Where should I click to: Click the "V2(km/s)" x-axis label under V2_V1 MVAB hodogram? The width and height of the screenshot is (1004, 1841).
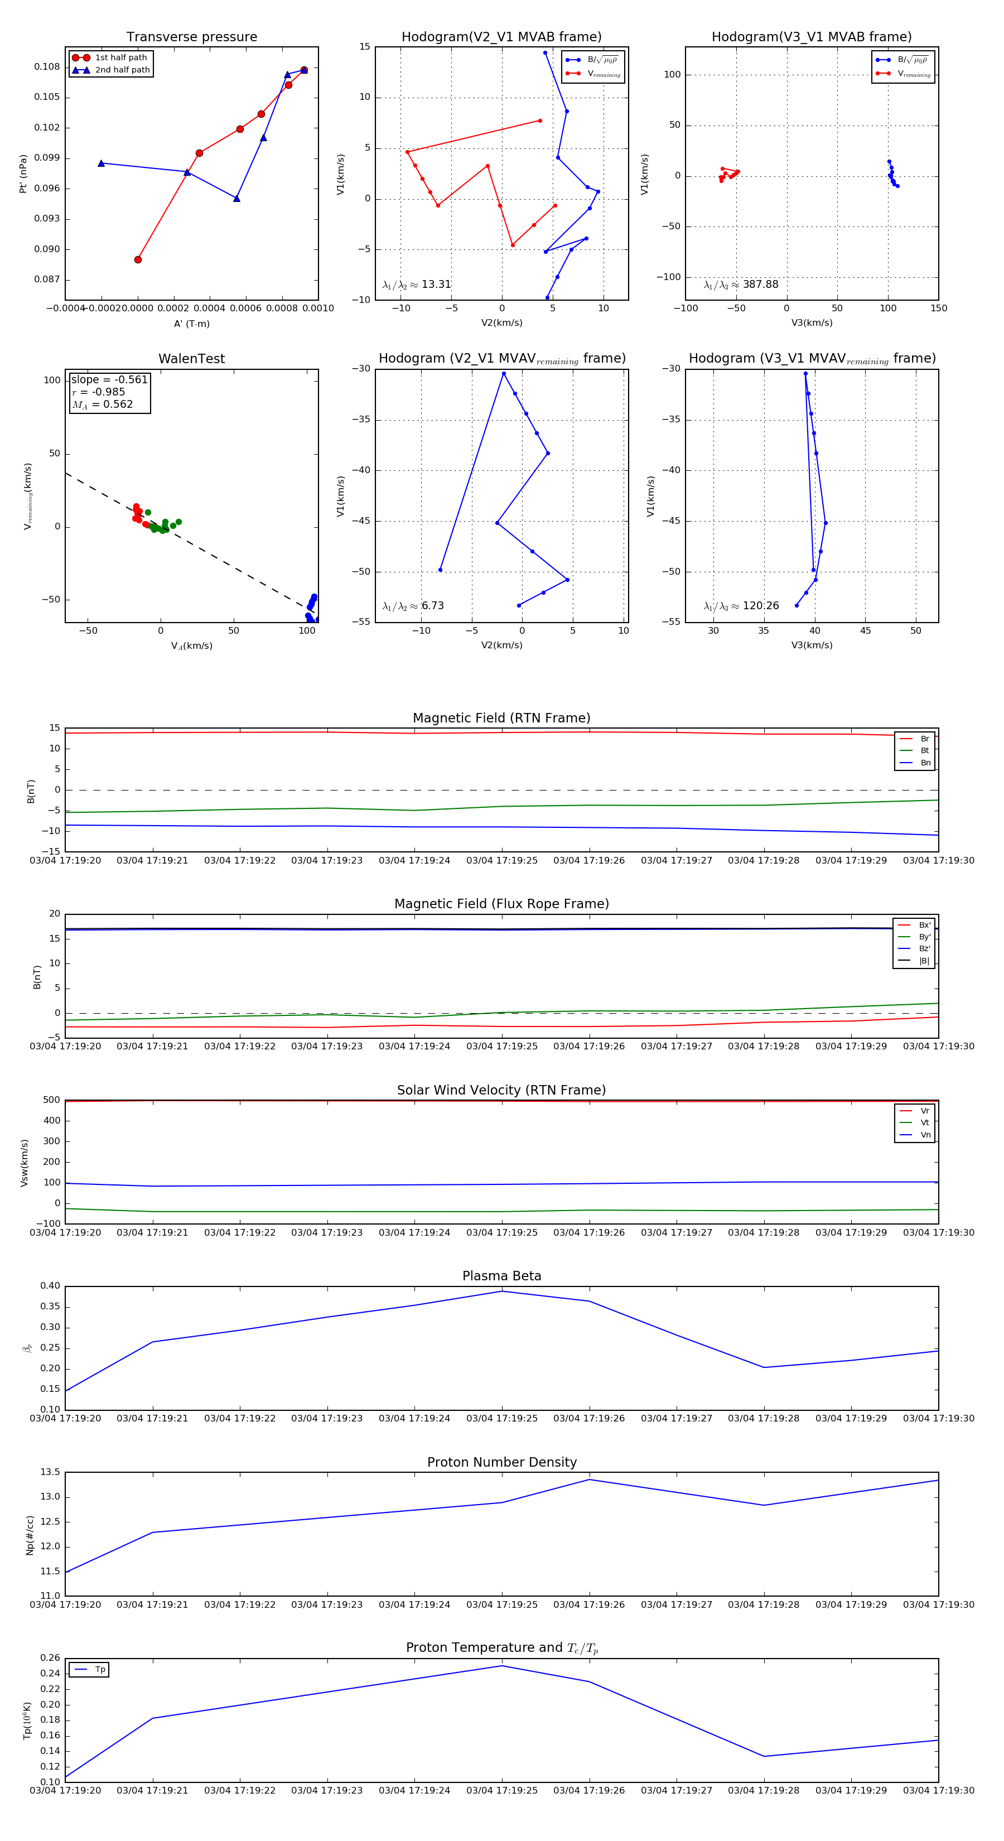pyautogui.click(x=501, y=323)
